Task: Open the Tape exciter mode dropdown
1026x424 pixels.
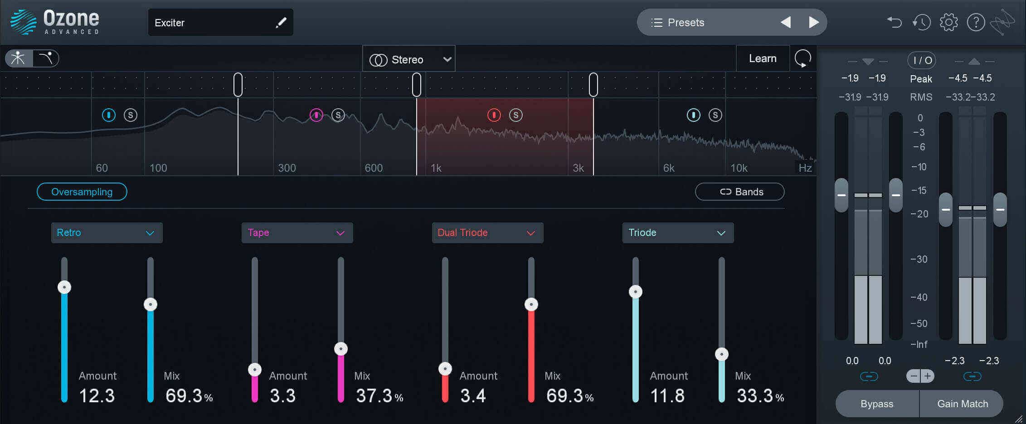Action: [x=297, y=233]
